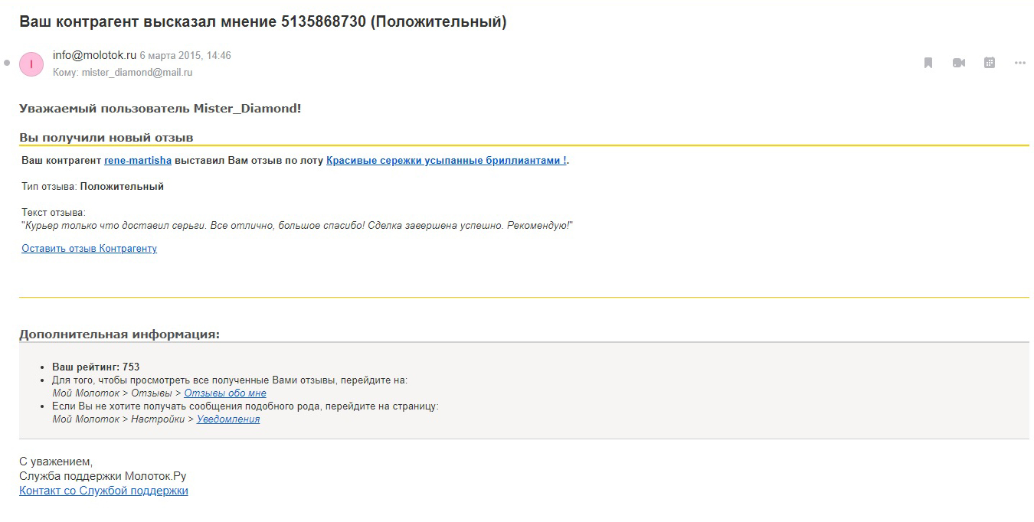
Task: Open the three-dots more actions menu
Action: tap(1020, 63)
